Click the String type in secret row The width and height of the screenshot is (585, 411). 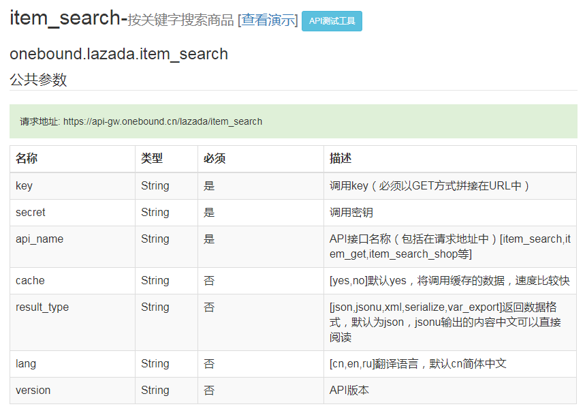[155, 213]
